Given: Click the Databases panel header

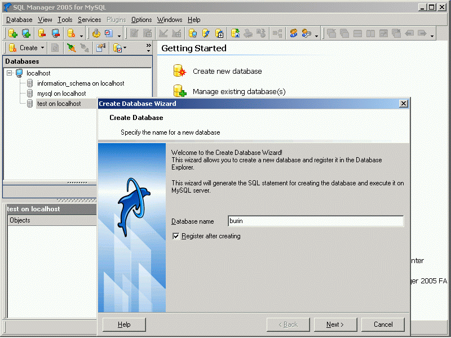Looking at the screenshot, I should [77, 61].
